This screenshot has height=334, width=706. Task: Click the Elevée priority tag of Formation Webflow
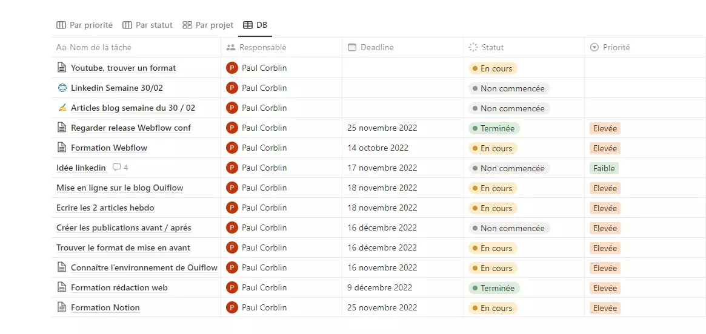(605, 148)
